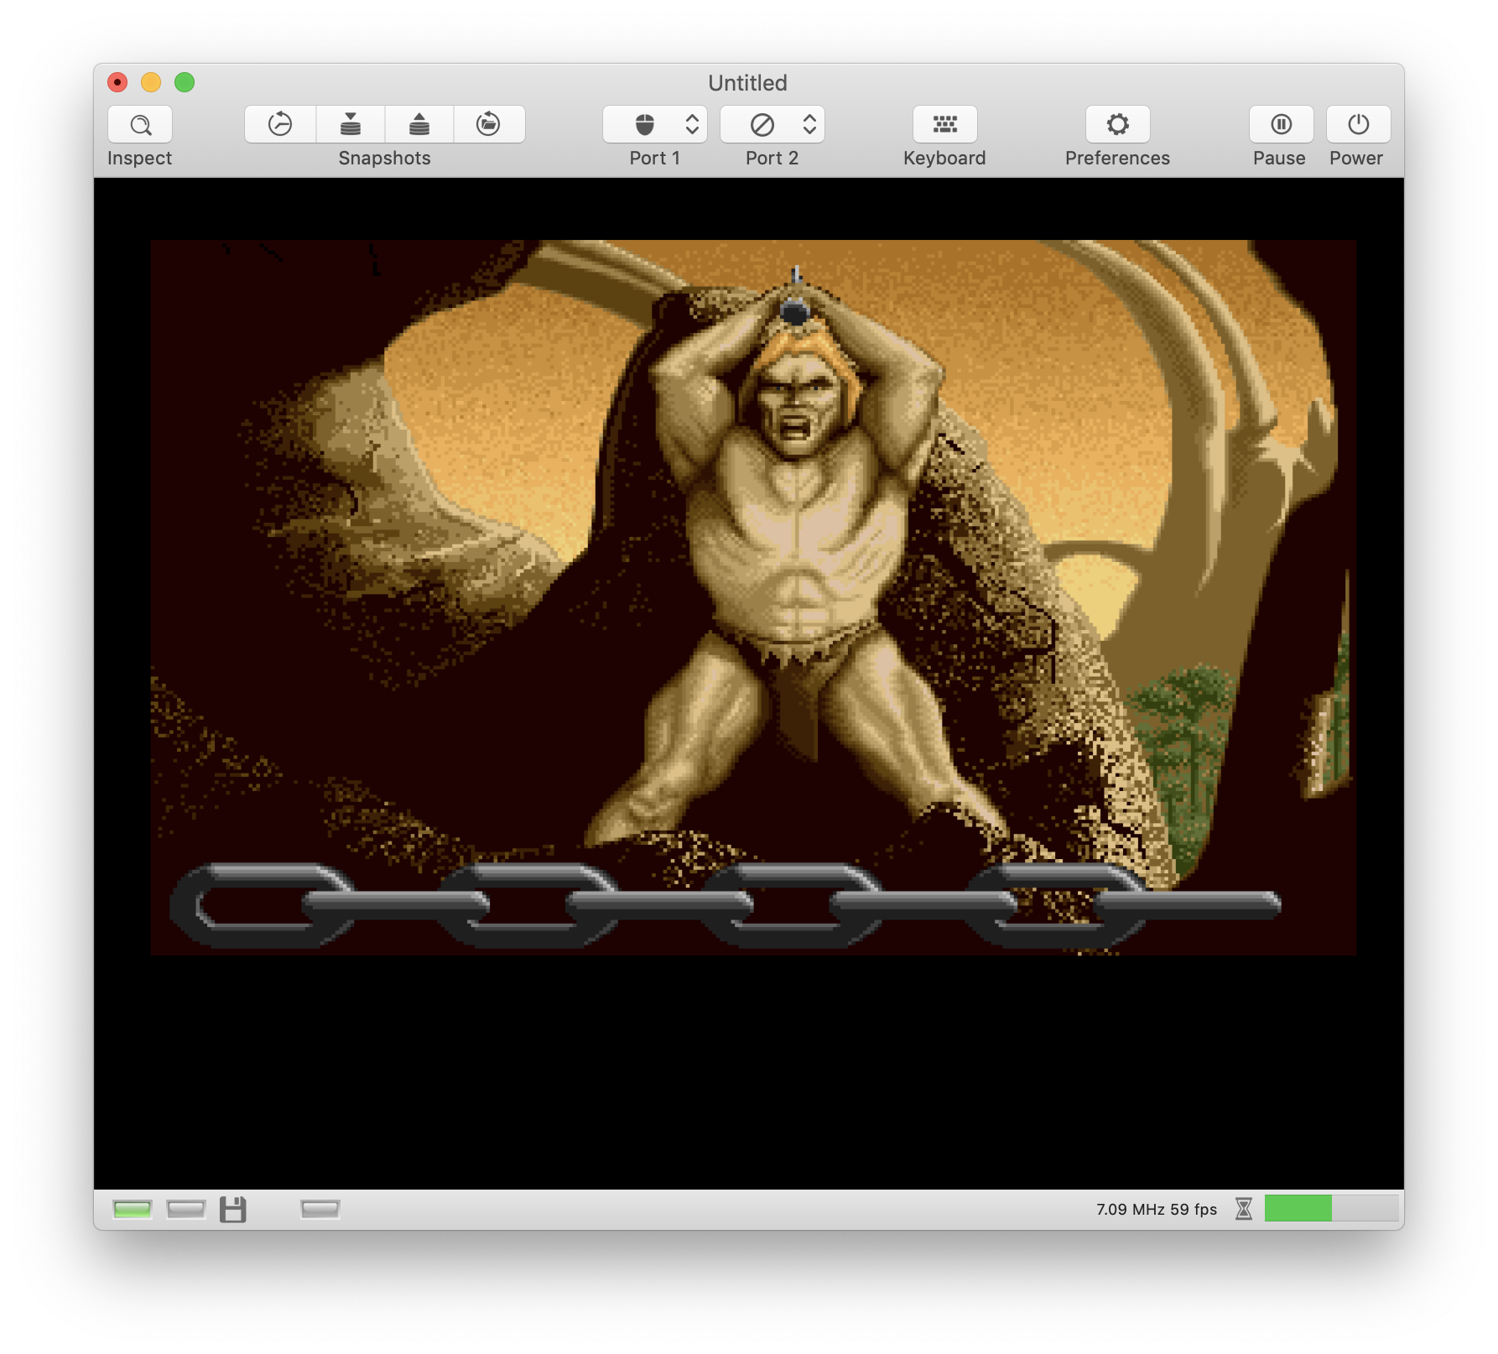Toggle warp mode with the hourglass icon

coord(1244,1209)
